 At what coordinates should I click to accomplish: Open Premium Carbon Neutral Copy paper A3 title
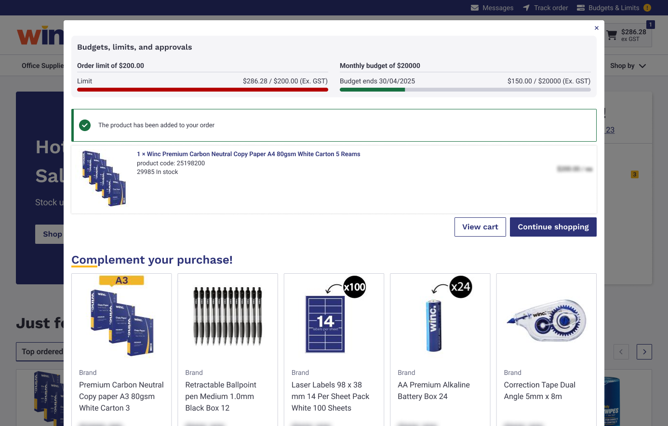(x=121, y=397)
